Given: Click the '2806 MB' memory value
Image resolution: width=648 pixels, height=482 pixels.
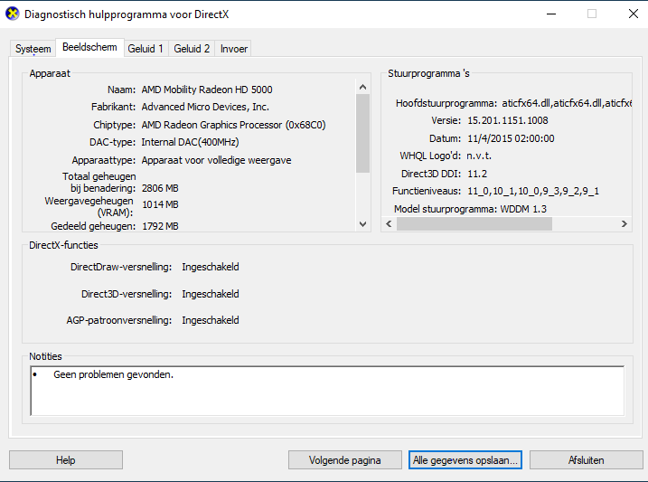Looking at the screenshot, I should 160,188.
